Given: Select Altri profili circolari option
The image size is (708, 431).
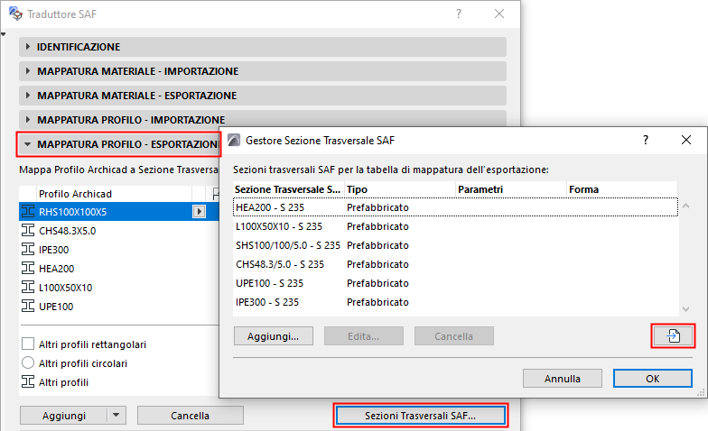Looking at the screenshot, I should coord(28,362).
